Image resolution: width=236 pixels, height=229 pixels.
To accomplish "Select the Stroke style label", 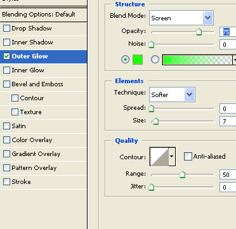I will (x=21, y=182).
